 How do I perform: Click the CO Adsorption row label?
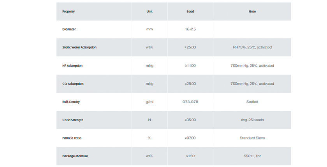tap(73, 84)
